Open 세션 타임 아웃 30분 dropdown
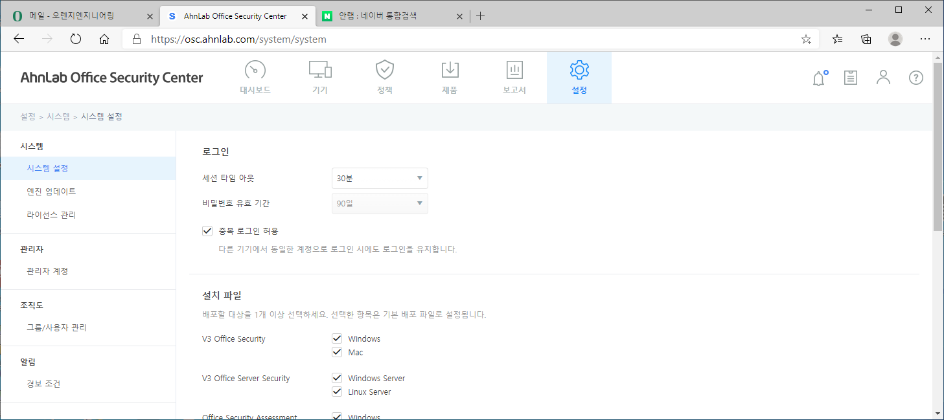 tap(380, 178)
